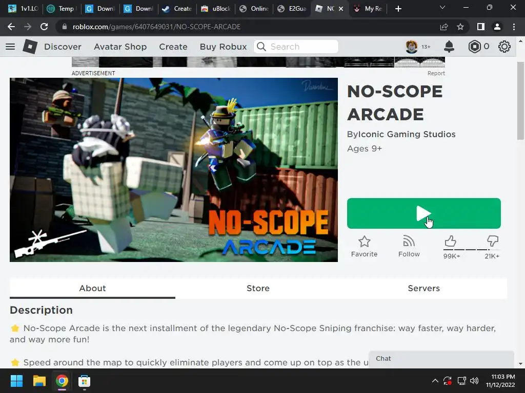This screenshot has width=525, height=393.
Task: Open the user avatar profile picture
Action: point(412,47)
